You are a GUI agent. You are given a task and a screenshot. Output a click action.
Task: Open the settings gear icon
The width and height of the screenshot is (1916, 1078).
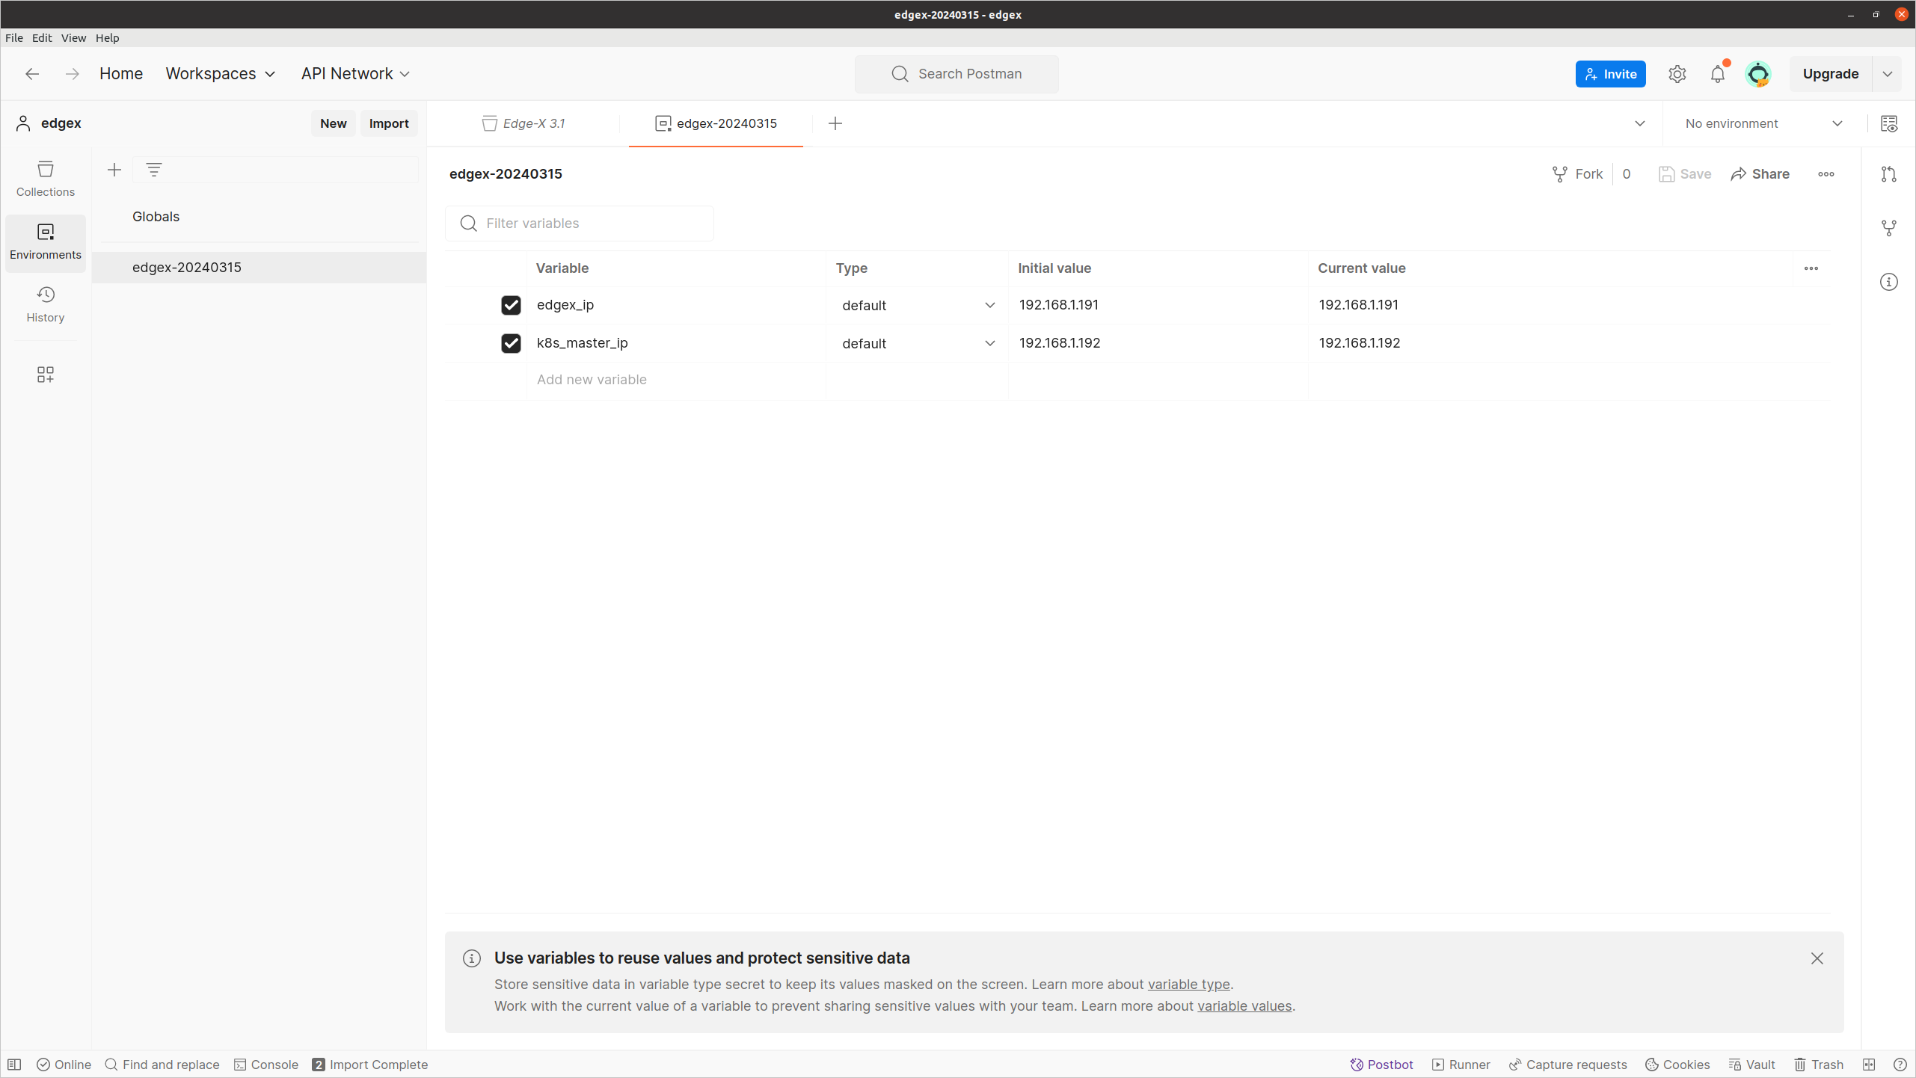pyautogui.click(x=1677, y=73)
